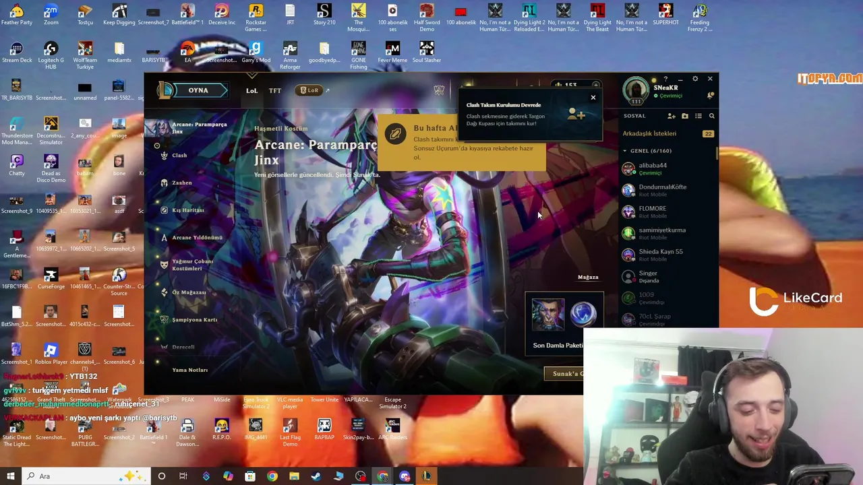
Task: Select friend Singer
Action: (667, 276)
